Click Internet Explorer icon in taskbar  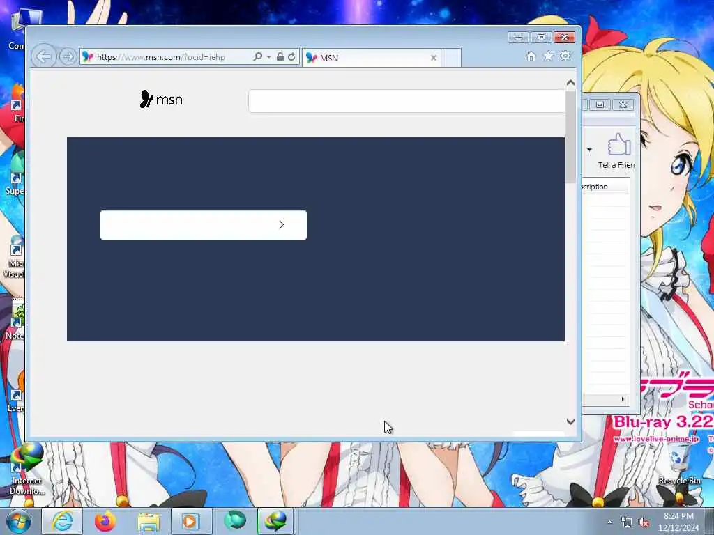(x=62, y=521)
